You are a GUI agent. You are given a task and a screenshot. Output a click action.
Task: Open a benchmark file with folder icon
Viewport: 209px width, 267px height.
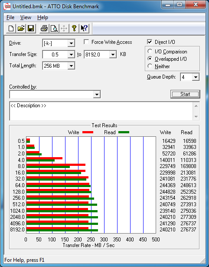tap(21, 29)
